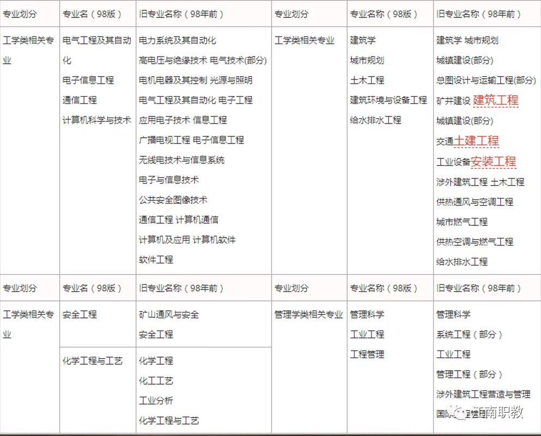Screen dimensions: 541x436
Task: Click the text 管理工程（部分）
Action: [x=469, y=374]
